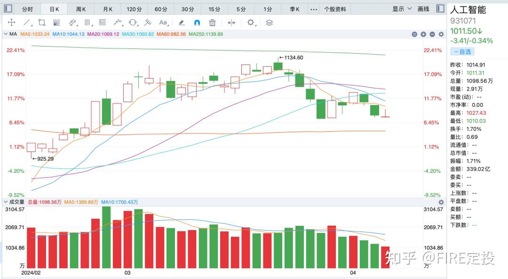This screenshot has width=508, height=279.
Task: Open the drawing settings gear
Action: [x=251, y=23]
